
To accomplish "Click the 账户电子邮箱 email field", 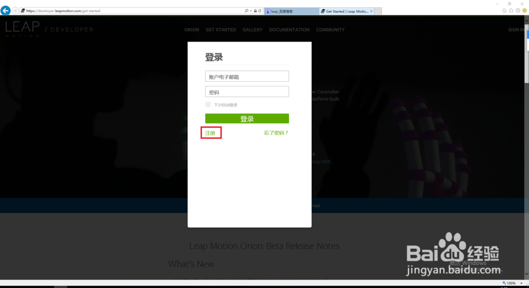I will pos(247,76).
